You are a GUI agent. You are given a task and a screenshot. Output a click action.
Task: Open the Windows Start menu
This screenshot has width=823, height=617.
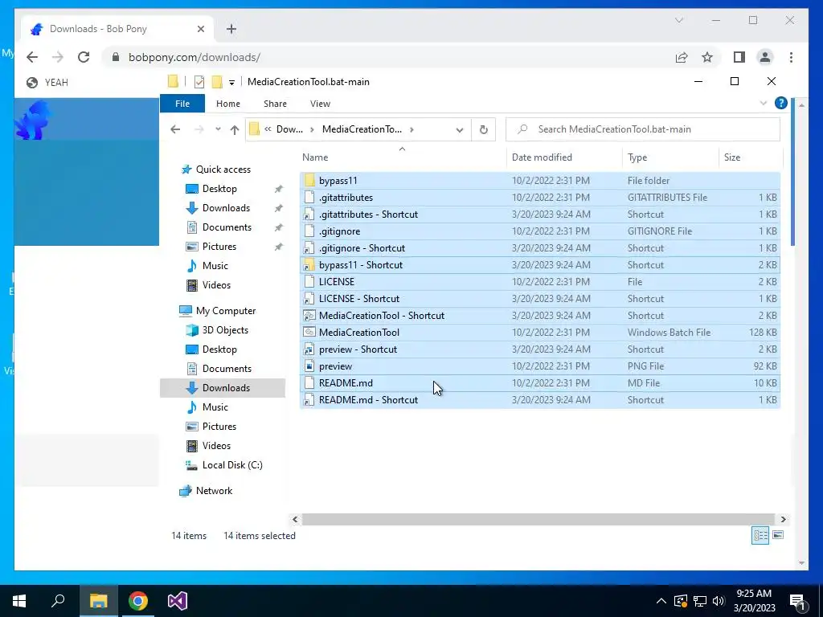(x=19, y=601)
